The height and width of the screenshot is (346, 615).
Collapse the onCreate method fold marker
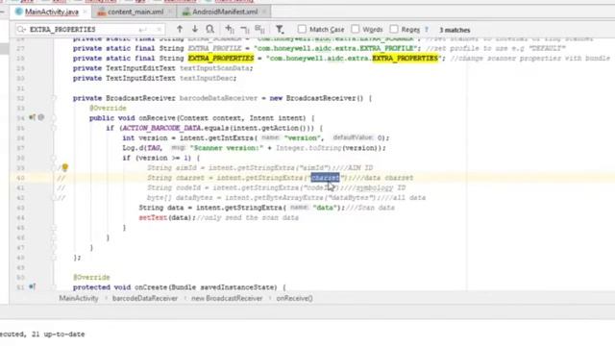pyautogui.click(x=54, y=287)
